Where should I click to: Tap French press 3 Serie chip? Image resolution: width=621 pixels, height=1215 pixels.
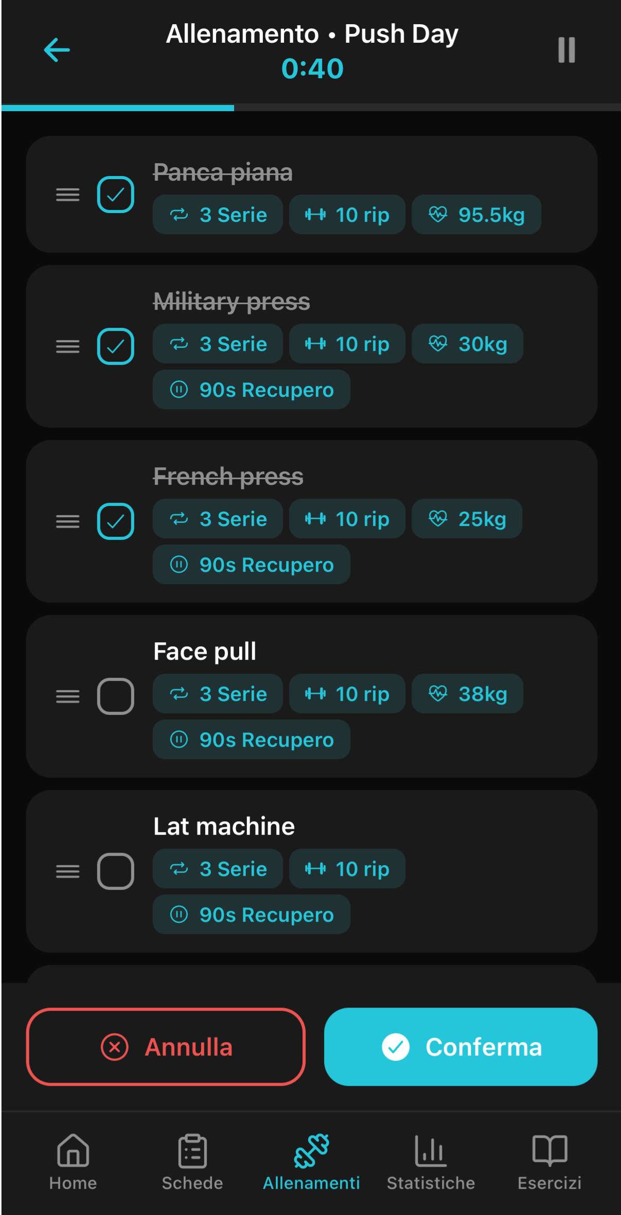pyautogui.click(x=218, y=519)
